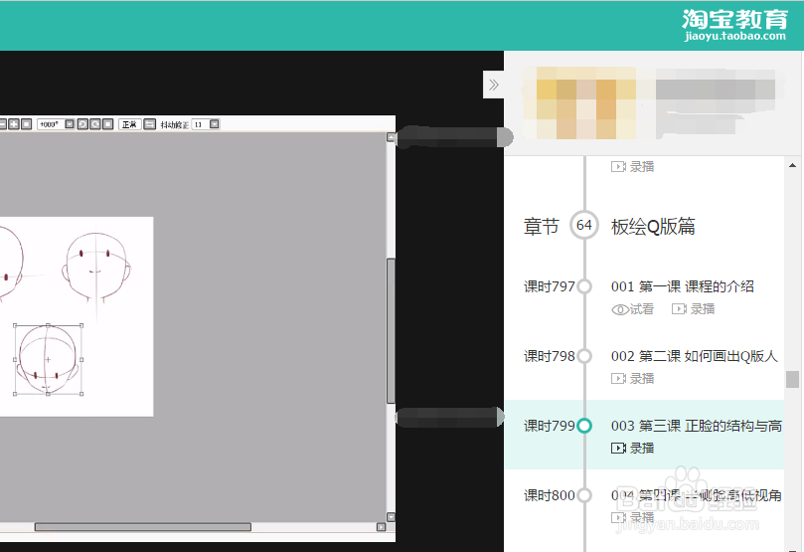Open lesson 004 第四课 半侧脸高低视角
804x552 pixels.
(697, 495)
